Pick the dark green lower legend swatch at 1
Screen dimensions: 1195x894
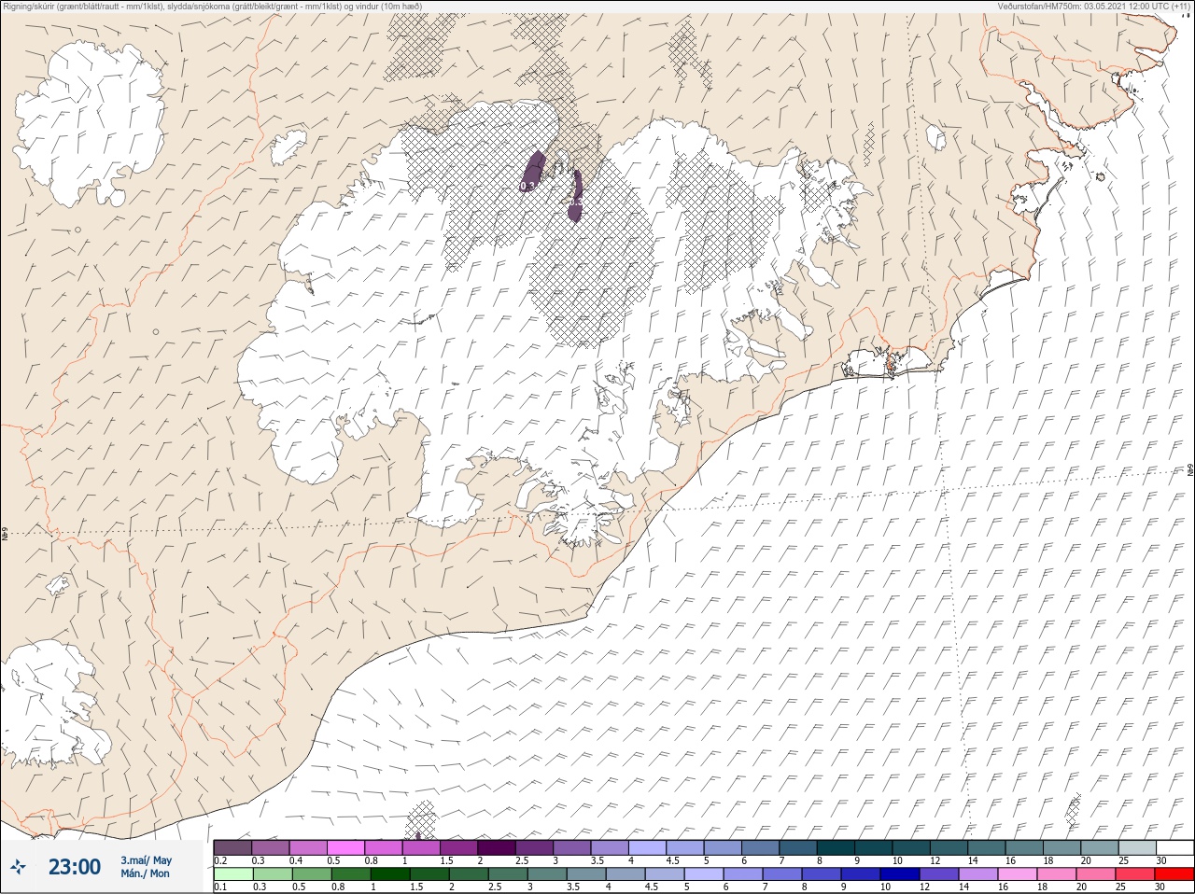tap(389, 874)
